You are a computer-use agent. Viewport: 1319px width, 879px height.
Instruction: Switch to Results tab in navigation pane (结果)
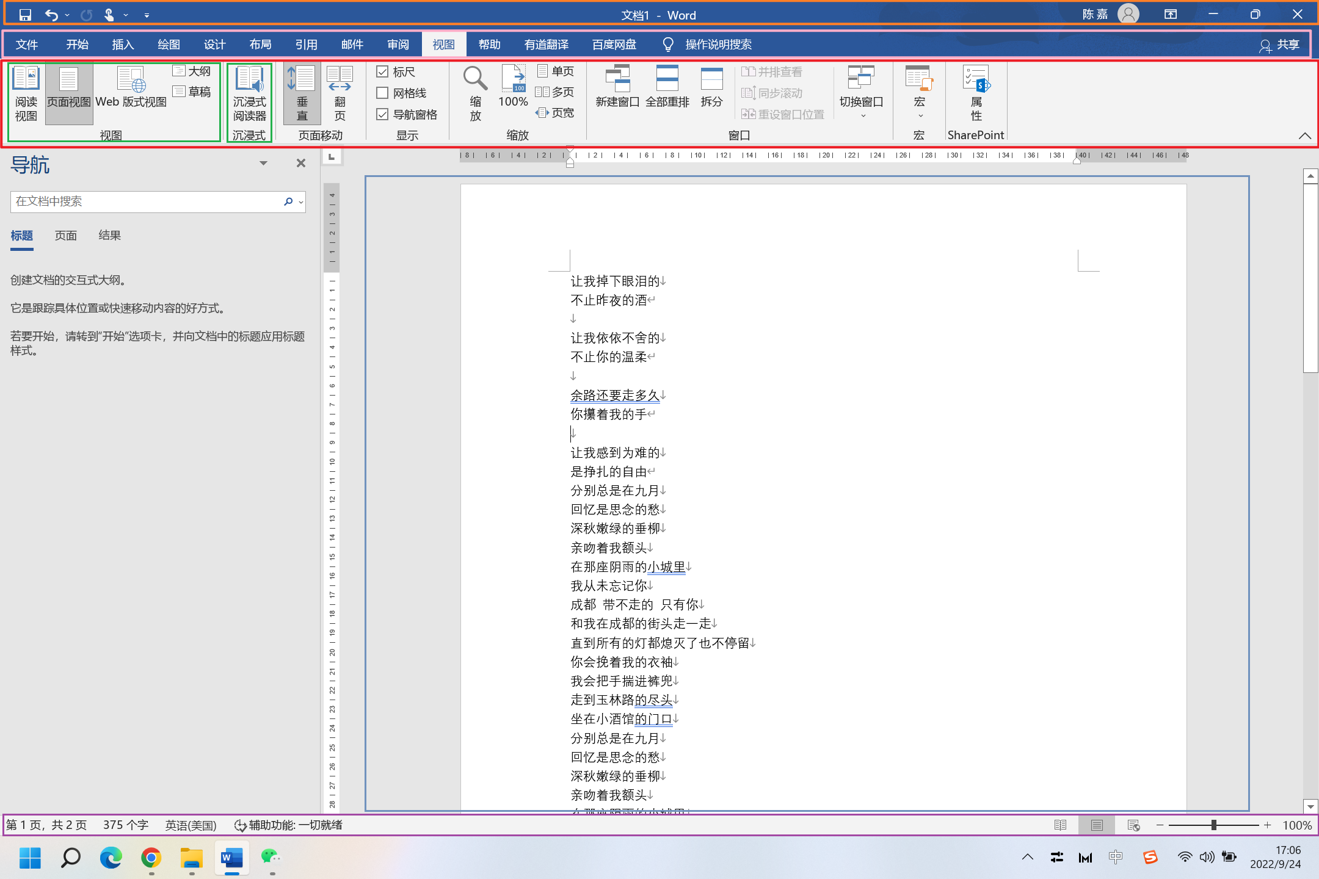(110, 236)
